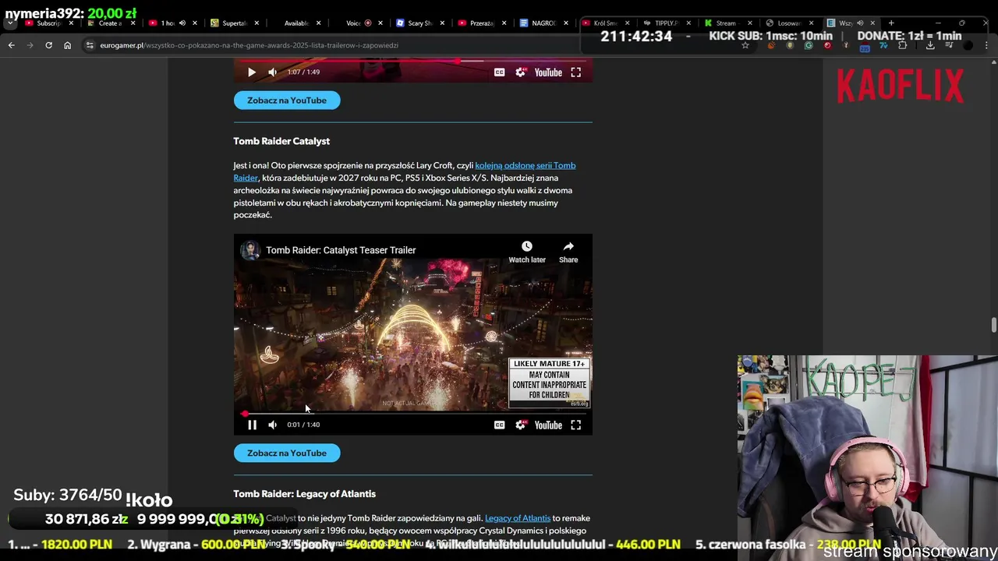Reload the eurogamer page
This screenshot has width=998, height=561.
coord(48,45)
